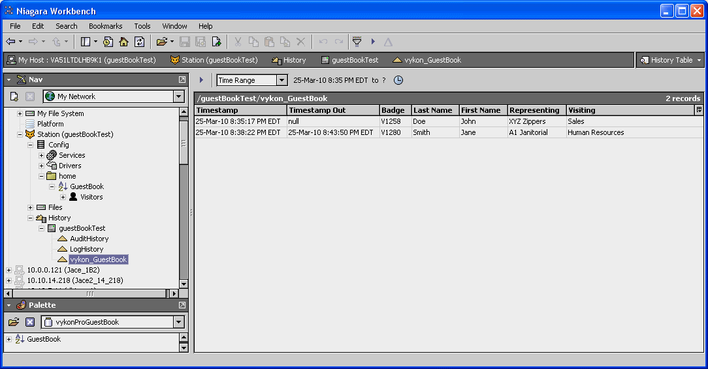The height and width of the screenshot is (369, 708).
Task: Click the Refresh toolbar icon
Action: click(139, 42)
